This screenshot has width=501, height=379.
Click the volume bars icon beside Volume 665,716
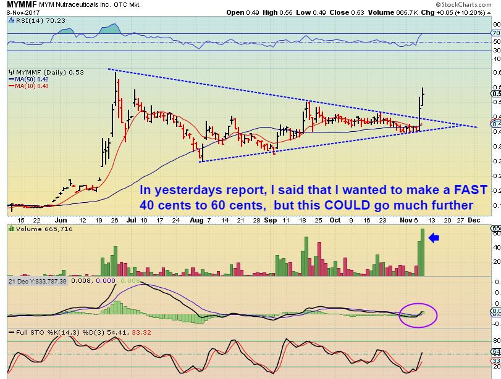pos(12,229)
